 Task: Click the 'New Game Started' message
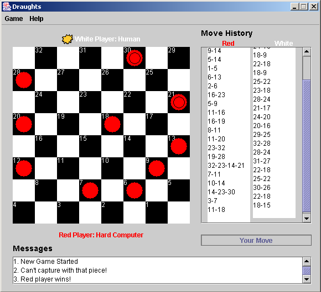coord(45,262)
